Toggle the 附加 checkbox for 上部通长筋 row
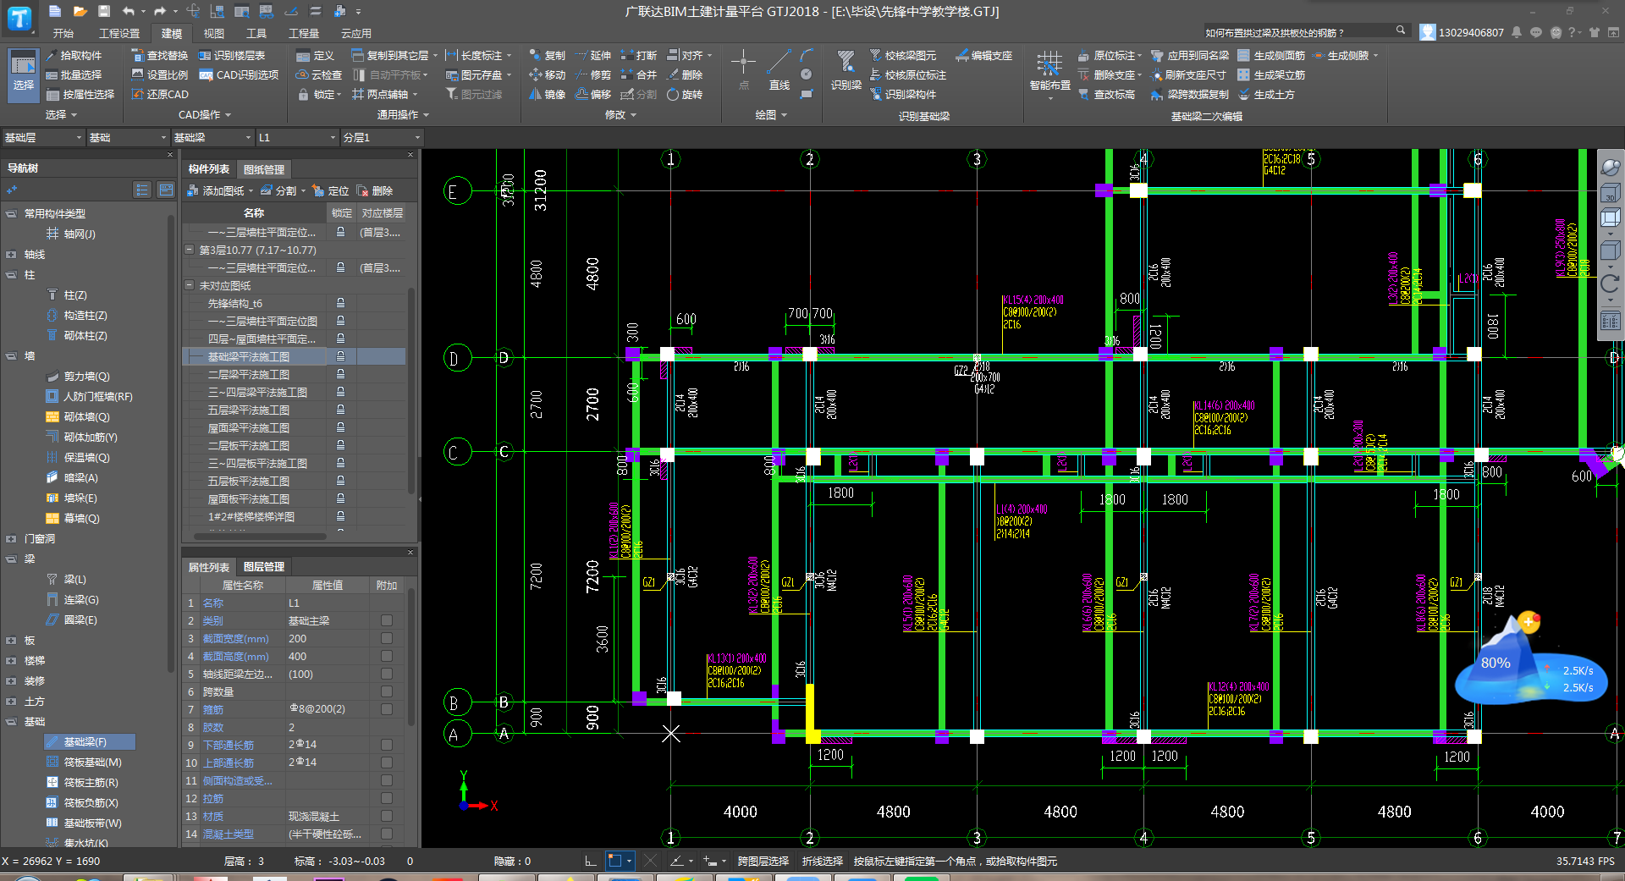 point(387,763)
